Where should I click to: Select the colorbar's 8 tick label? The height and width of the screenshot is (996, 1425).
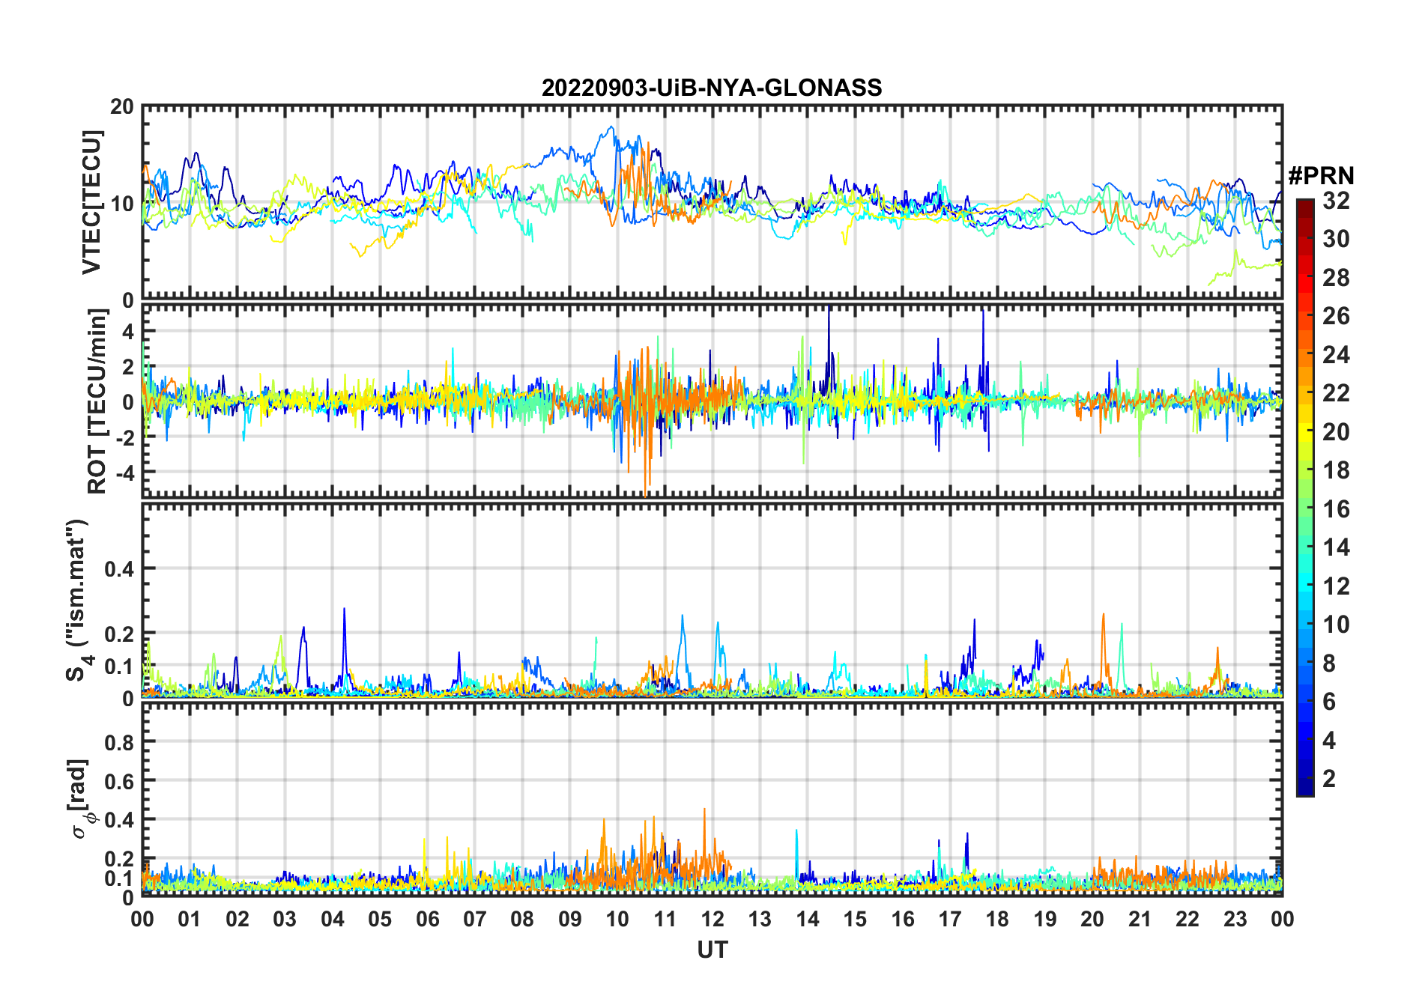click(1329, 663)
